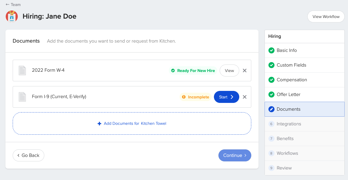The width and height of the screenshot is (348, 180).
Task: Start the Form I-9 document
Action: 226,97
